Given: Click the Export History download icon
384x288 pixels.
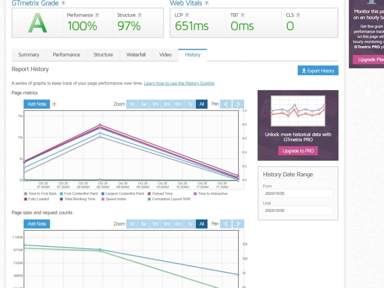Looking at the screenshot, I should [305, 70].
